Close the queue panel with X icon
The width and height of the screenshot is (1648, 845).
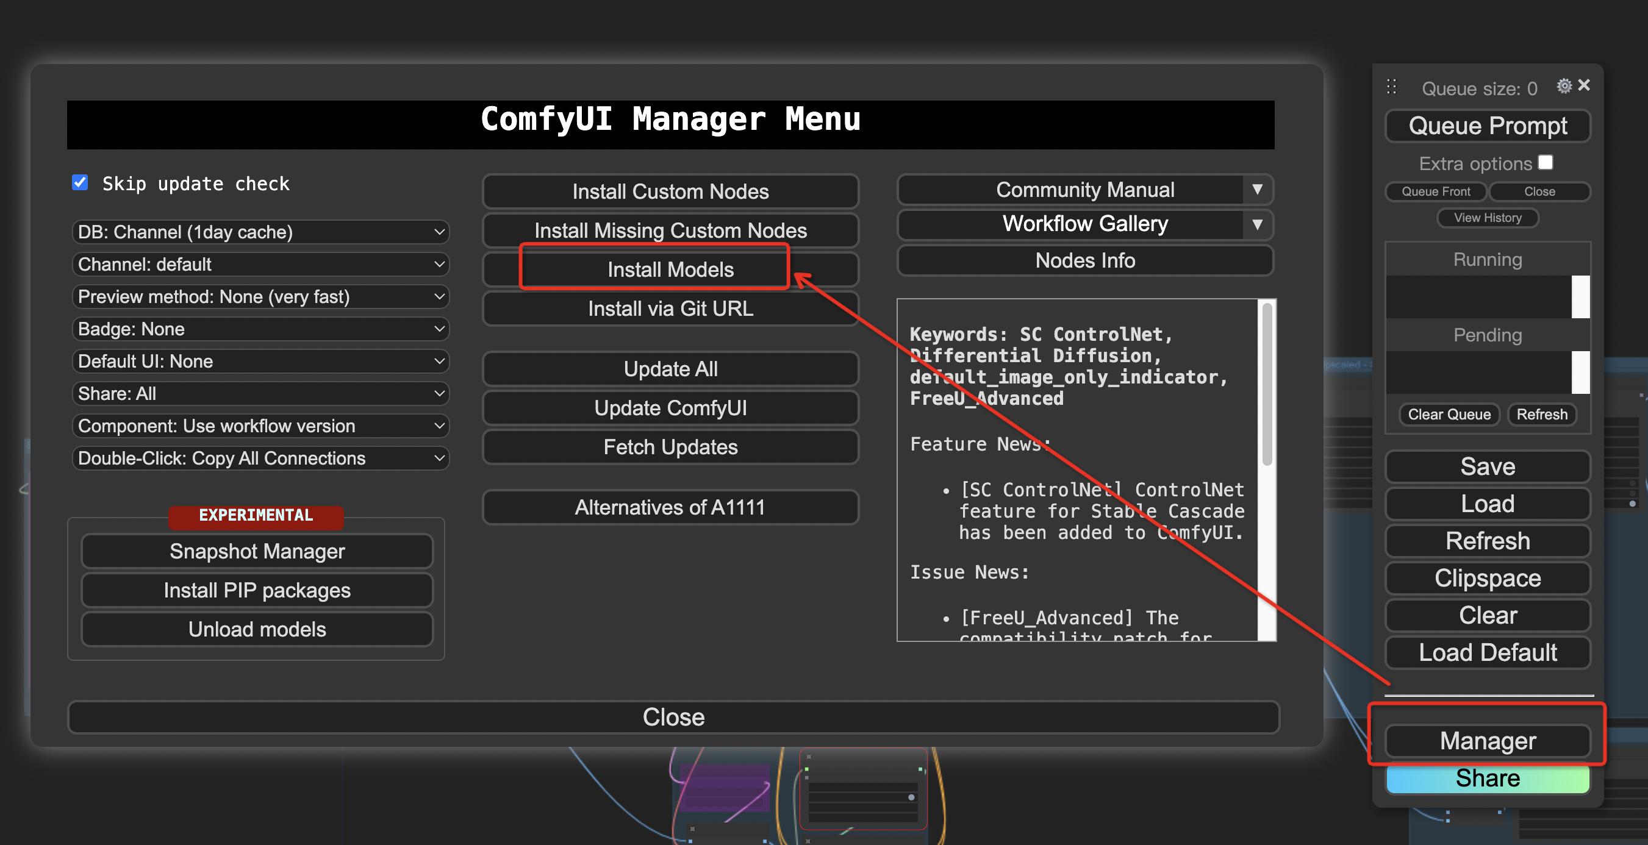click(1584, 85)
